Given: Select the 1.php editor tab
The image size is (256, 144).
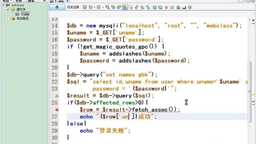Looking at the screenshot, I should click(59, 1).
